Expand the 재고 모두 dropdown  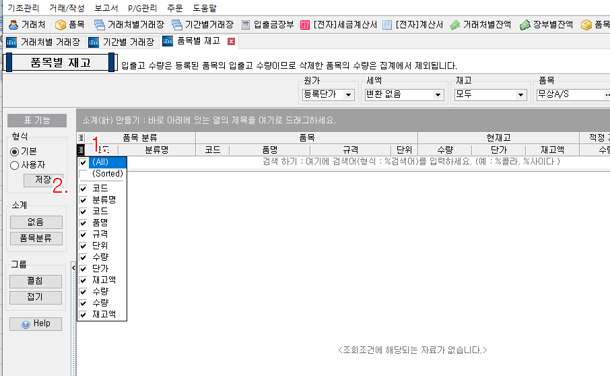click(520, 95)
